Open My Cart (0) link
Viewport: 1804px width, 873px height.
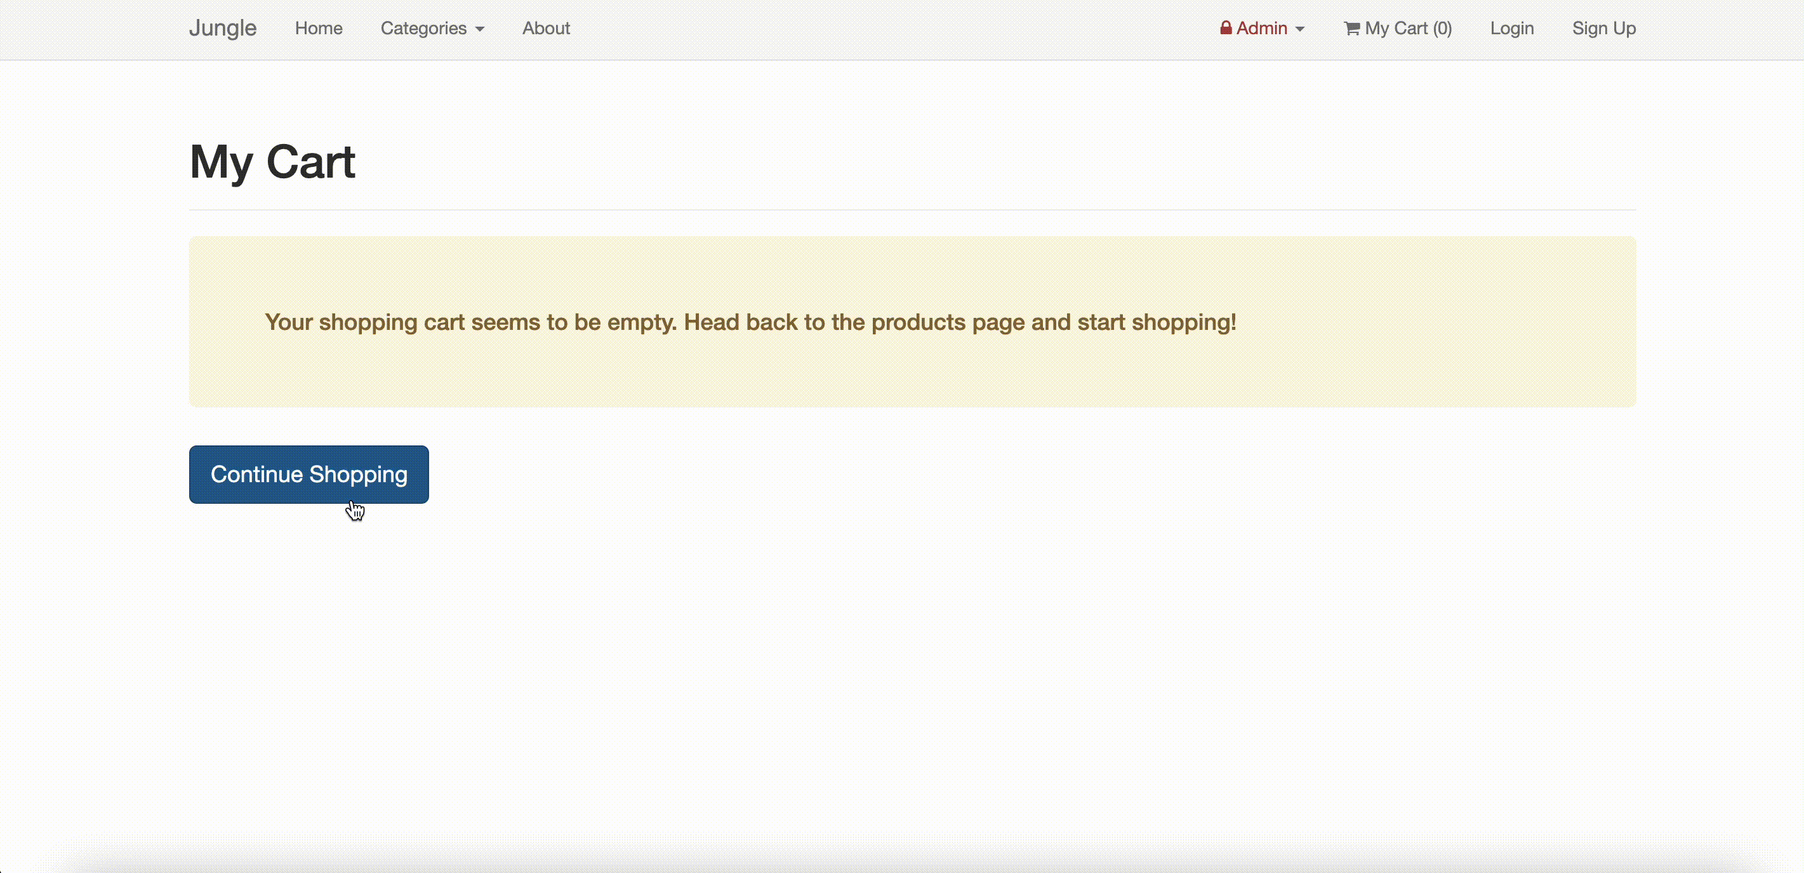(x=1398, y=28)
